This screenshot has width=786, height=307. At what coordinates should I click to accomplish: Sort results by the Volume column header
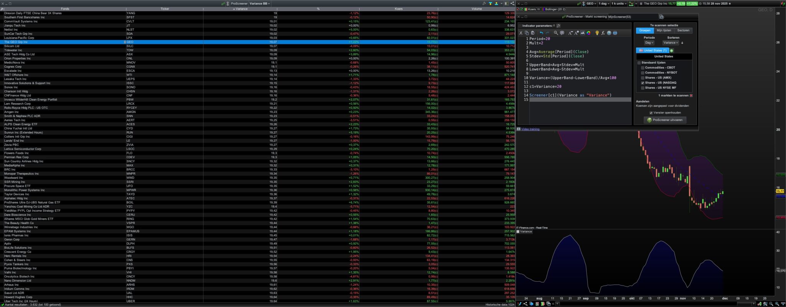pyautogui.click(x=477, y=9)
